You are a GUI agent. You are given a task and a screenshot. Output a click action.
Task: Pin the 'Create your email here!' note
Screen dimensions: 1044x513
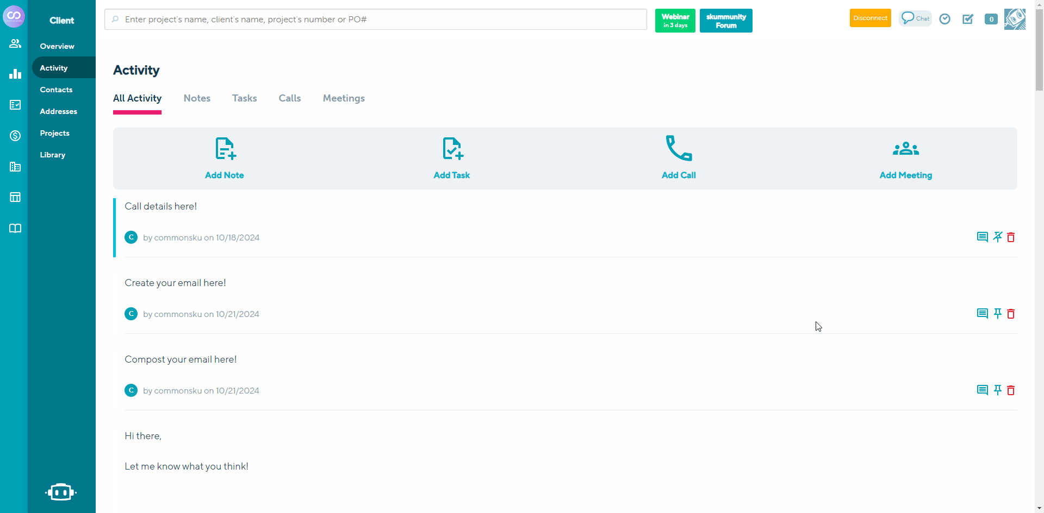point(997,313)
